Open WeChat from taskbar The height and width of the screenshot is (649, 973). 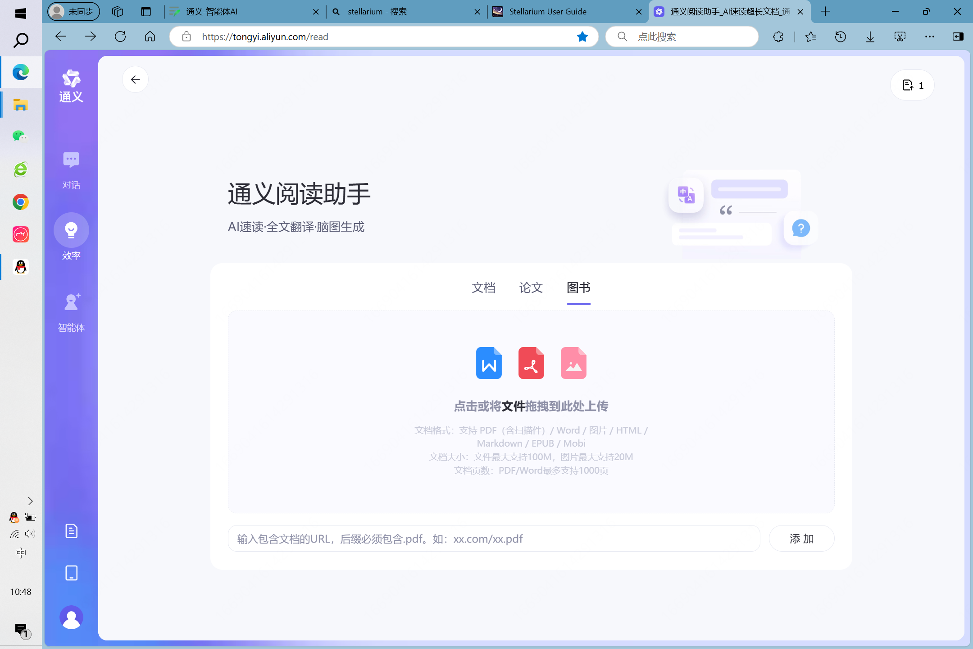(21, 136)
